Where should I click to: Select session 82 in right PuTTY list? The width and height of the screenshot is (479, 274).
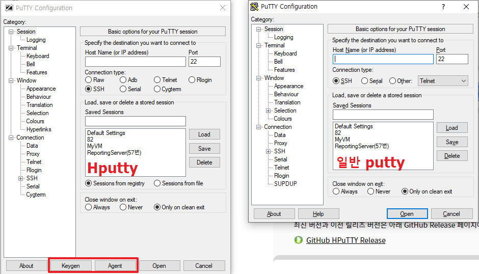338,133
